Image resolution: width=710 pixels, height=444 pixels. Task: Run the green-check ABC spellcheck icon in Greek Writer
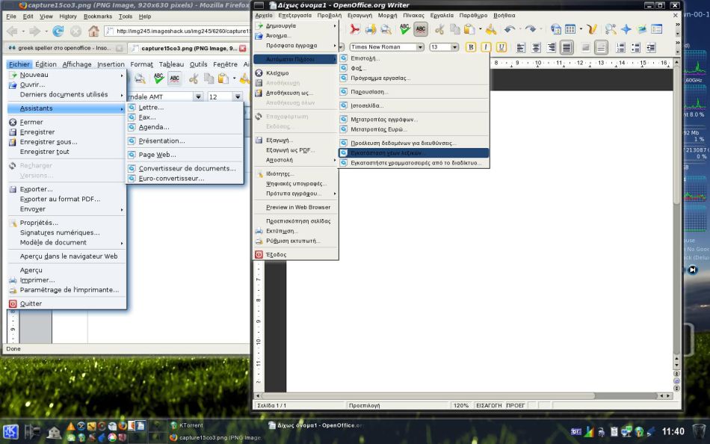[405, 29]
